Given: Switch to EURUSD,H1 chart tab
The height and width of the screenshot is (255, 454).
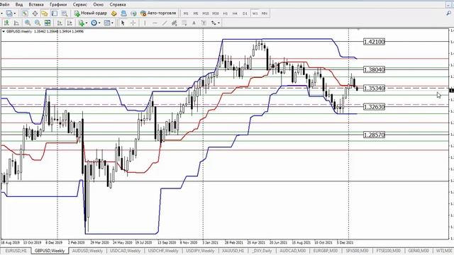Looking at the screenshot, I should point(16,251).
